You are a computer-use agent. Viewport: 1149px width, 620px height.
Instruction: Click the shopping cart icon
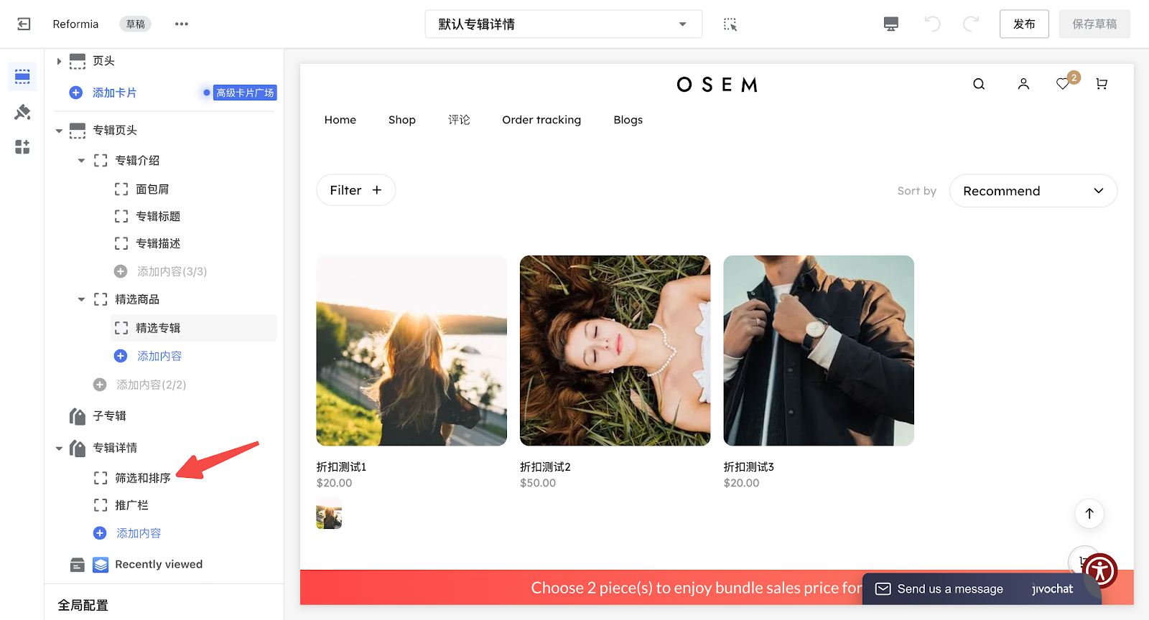(x=1102, y=84)
